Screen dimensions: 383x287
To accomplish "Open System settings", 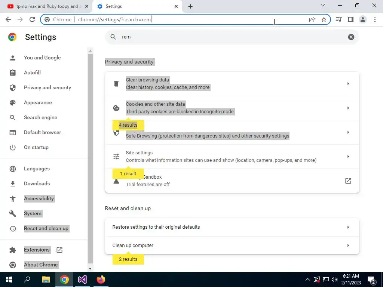I will (33, 214).
